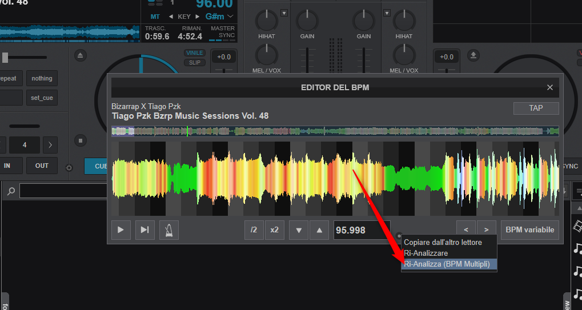
Task: Toggle MASTER SYNC on left deck
Action: [222, 33]
